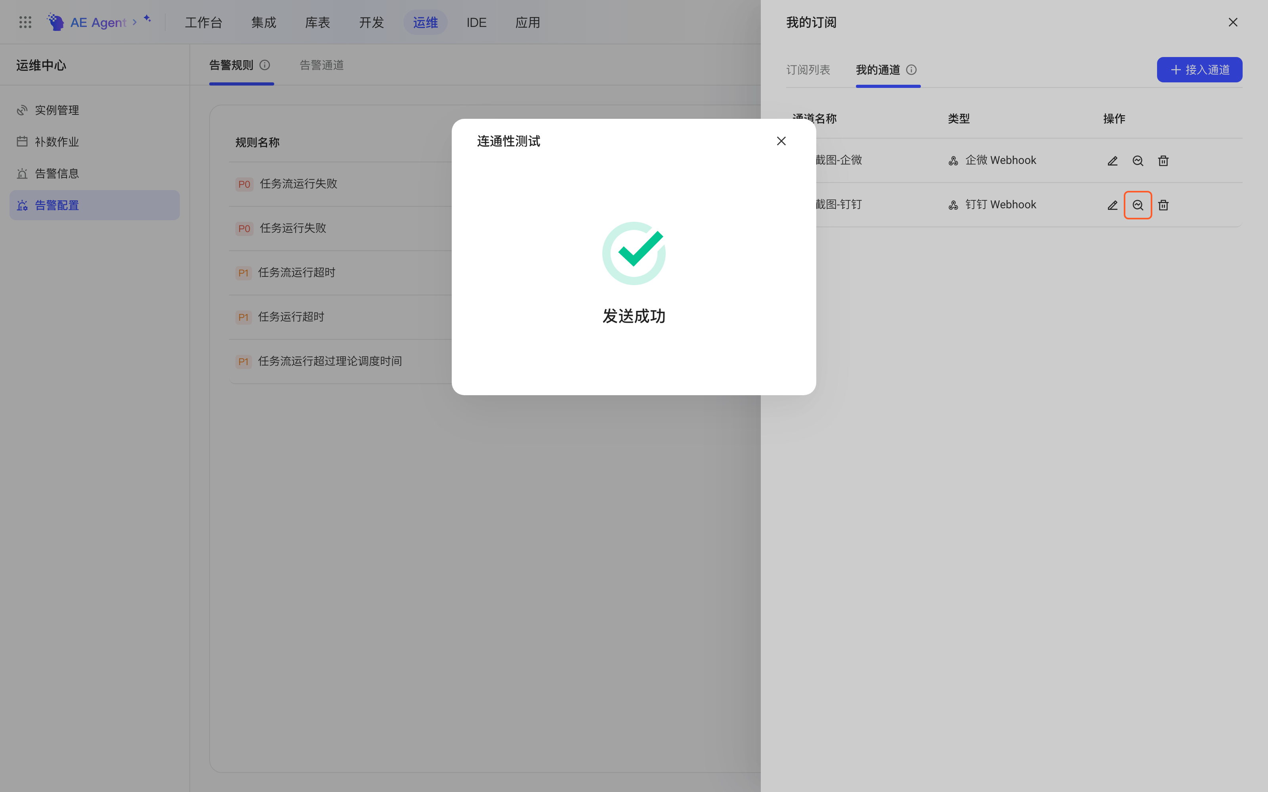Open the 工作台 menu
1268x792 pixels.
(x=204, y=23)
